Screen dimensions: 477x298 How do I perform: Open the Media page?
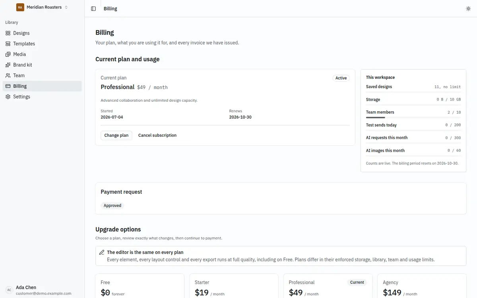[x=42, y=54]
